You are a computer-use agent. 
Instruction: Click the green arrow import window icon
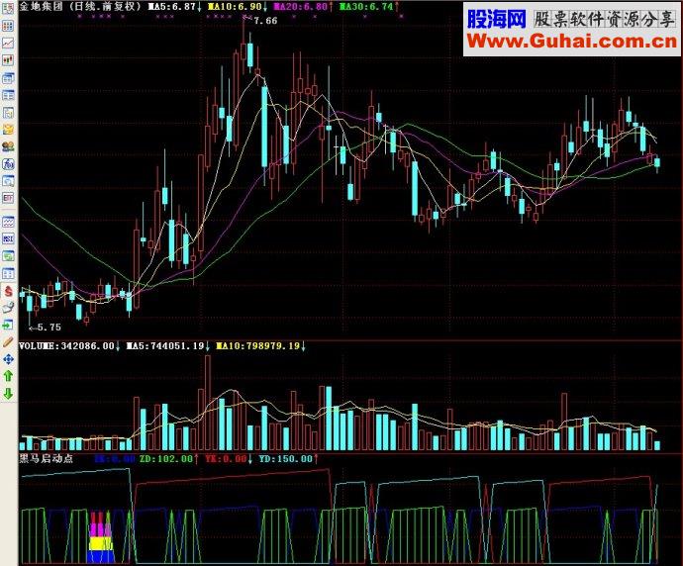pos(8,325)
